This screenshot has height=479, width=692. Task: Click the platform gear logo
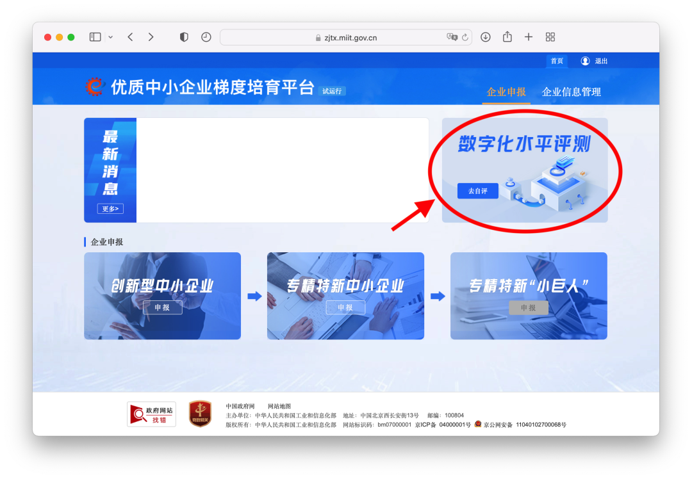[95, 86]
